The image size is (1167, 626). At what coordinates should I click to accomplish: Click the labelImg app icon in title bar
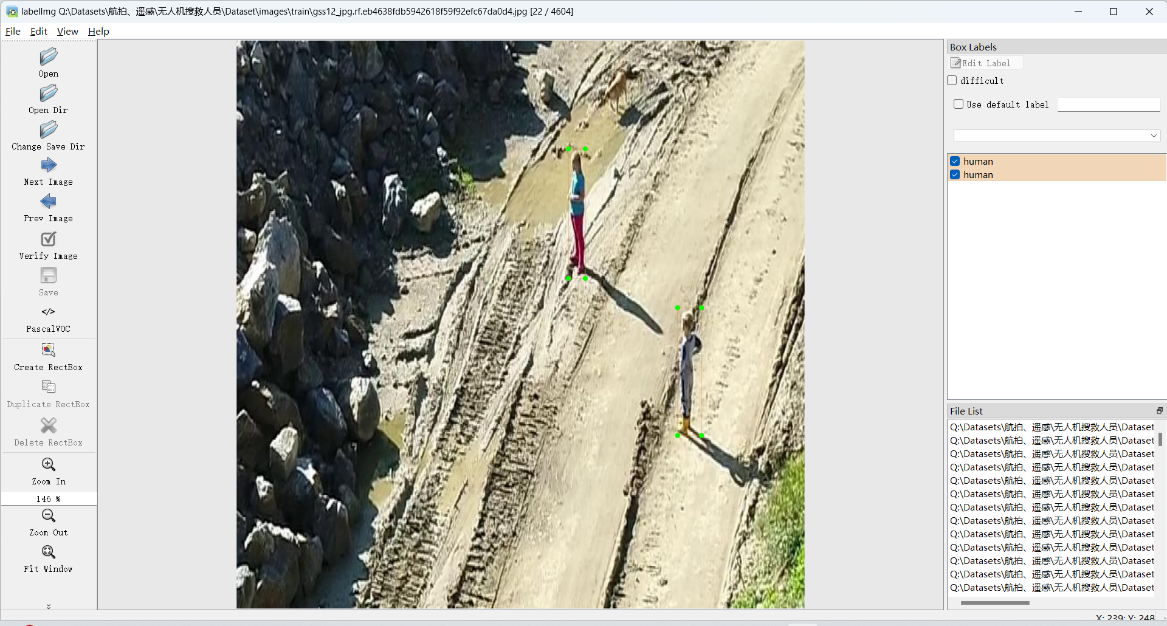[x=12, y=12]
